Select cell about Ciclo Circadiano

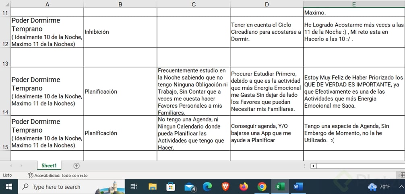[267, 32]
